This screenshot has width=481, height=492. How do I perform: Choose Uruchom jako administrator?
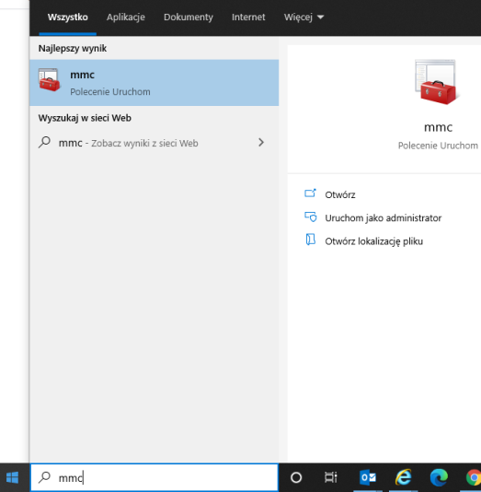(x=383, y=218)
